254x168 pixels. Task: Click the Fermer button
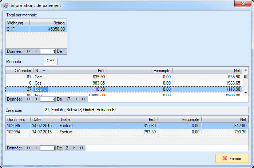click(x=232, y=159)
